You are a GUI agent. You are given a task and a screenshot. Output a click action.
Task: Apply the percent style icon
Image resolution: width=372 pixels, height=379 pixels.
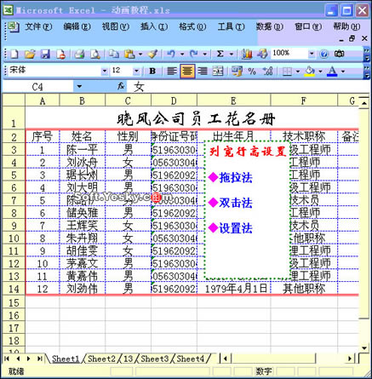[x=252, y=71]
